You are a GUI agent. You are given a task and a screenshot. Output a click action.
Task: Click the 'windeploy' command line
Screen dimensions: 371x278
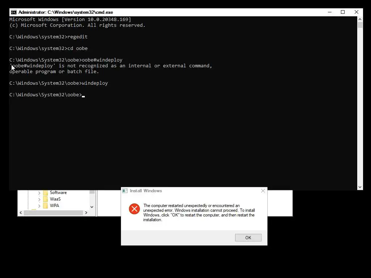pos(59,83)
